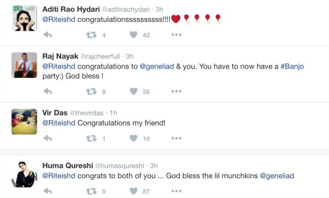Open the #Banjo hashtag link
The height and width of the screenshot is (198, 329).
click(292, 66)
